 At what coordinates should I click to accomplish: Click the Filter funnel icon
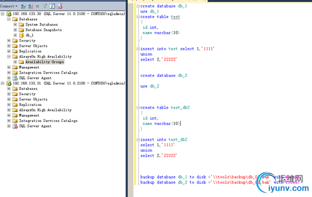(45, 6)
